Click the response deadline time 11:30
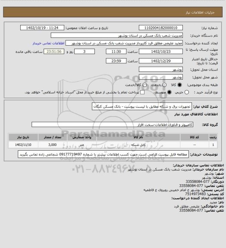The height and width of the screenshot is (248, 226). pyautogui.click(x=116, y=52)
